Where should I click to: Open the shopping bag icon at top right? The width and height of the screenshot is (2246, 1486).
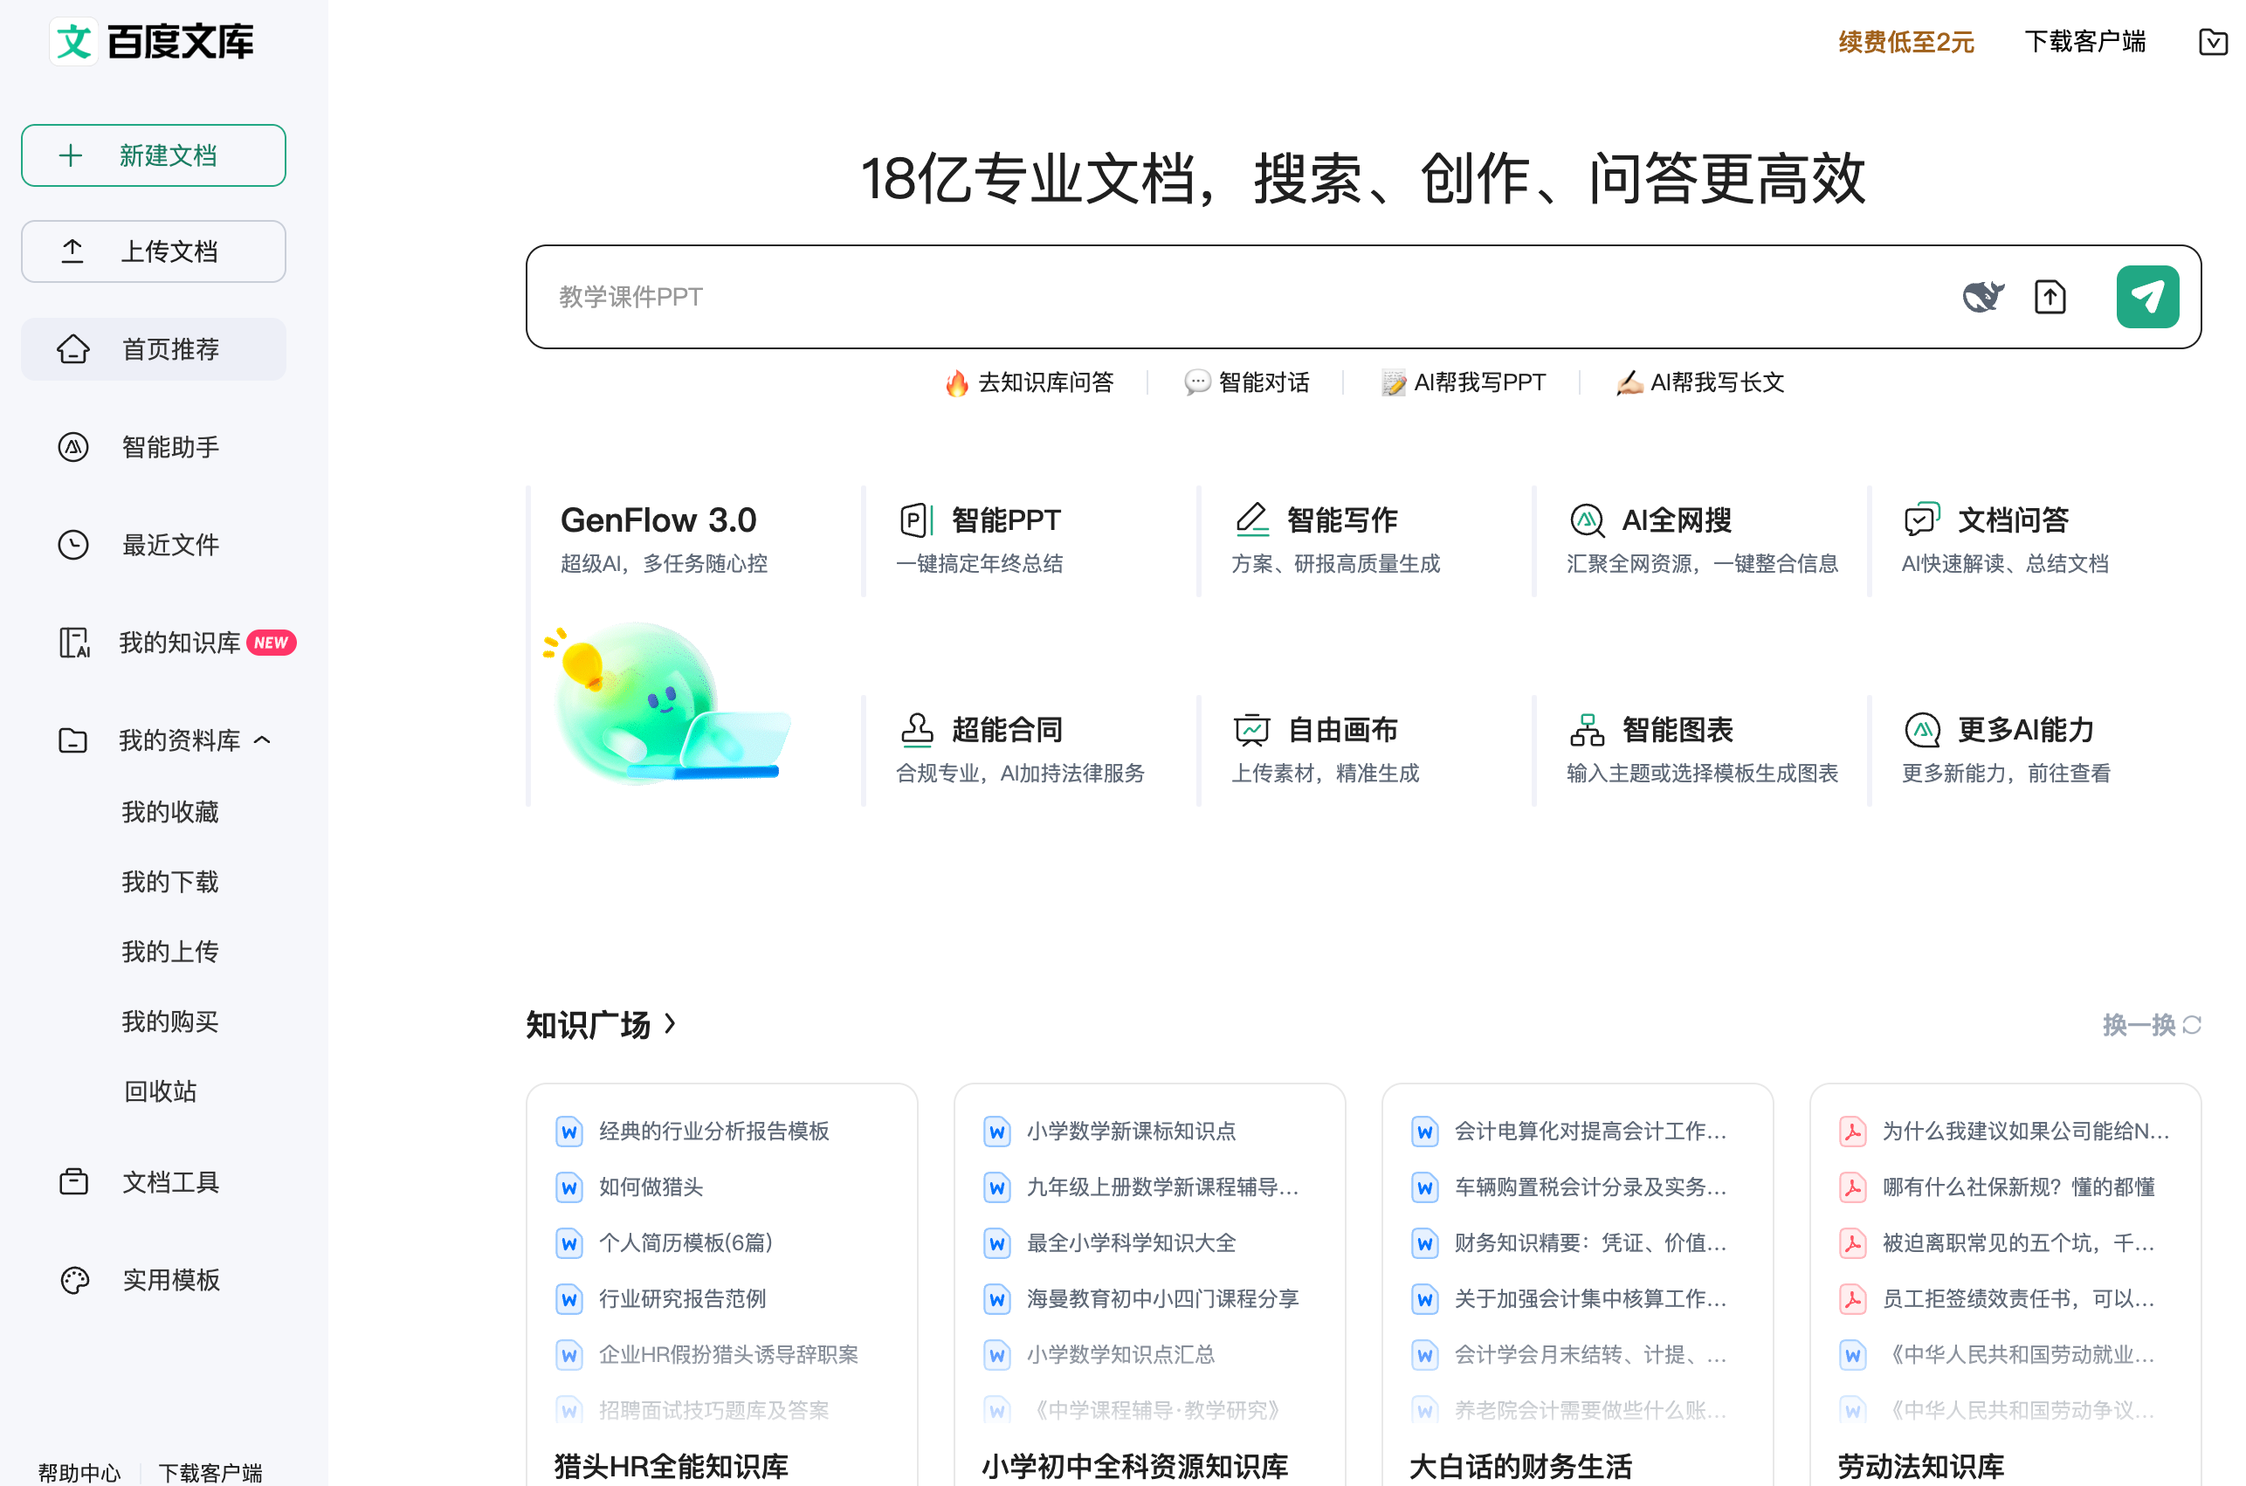tap(2212, 42)
